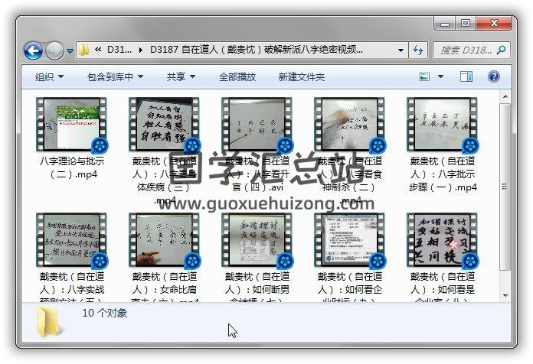Click the 全部播放 (Play all) button
This screenshot has height=364, width=533.
(x=237, y=77)
